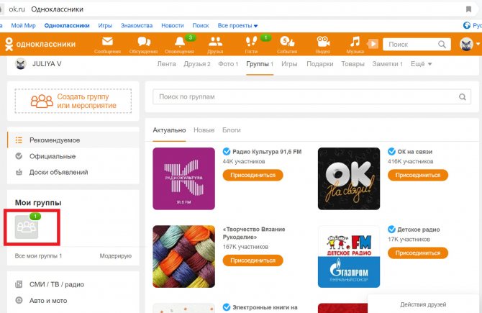Open Мой Мир portal link

23,25
